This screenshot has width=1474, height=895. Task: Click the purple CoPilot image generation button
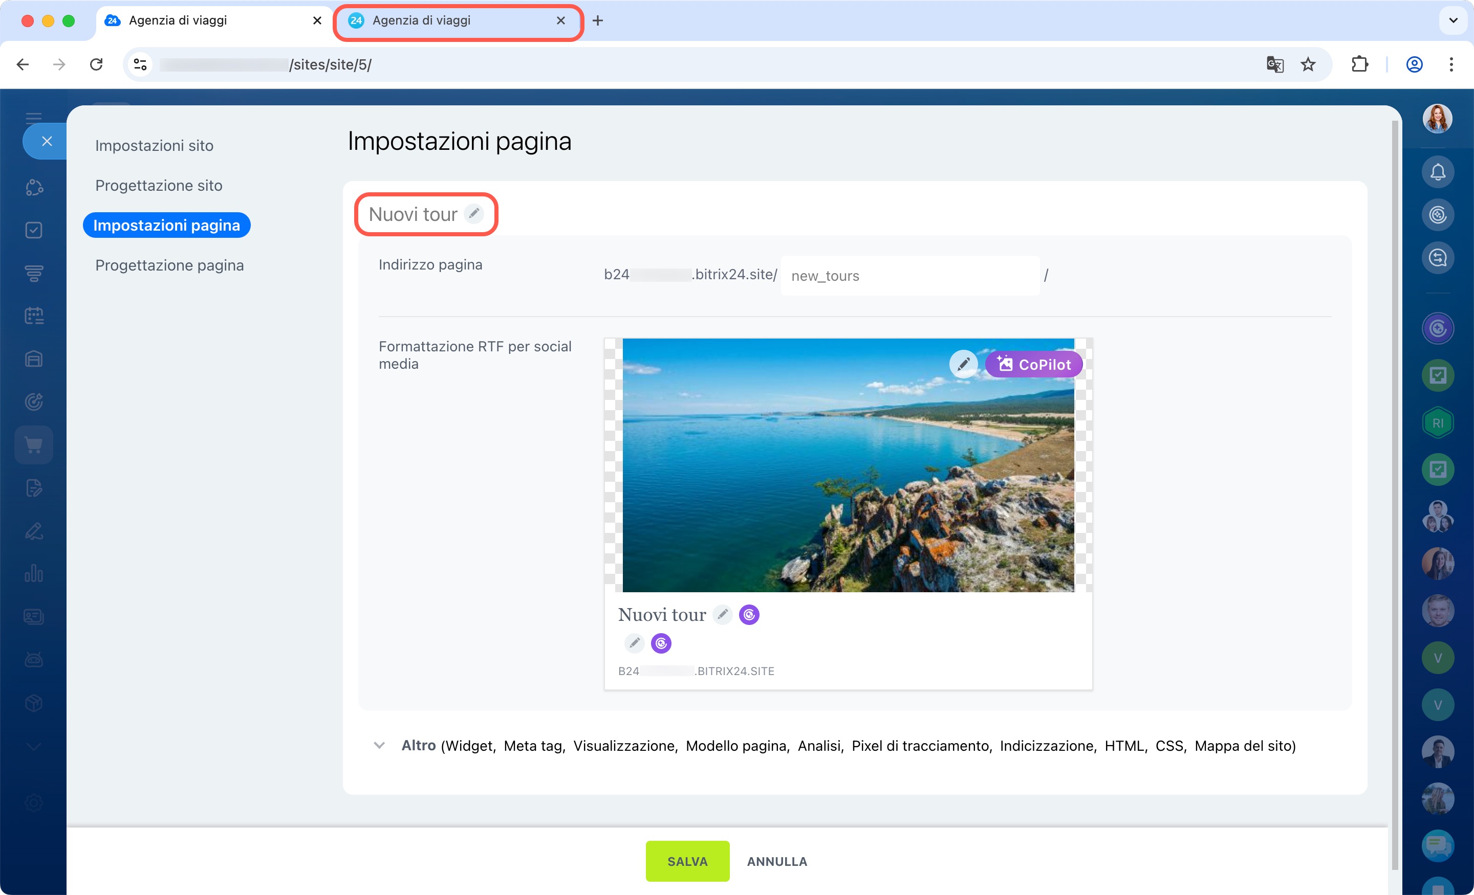click(1033, 364)
